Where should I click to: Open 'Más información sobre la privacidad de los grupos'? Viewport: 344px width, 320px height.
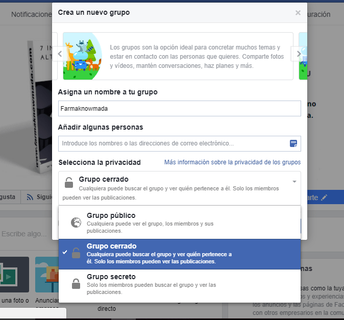pos(232,162)
